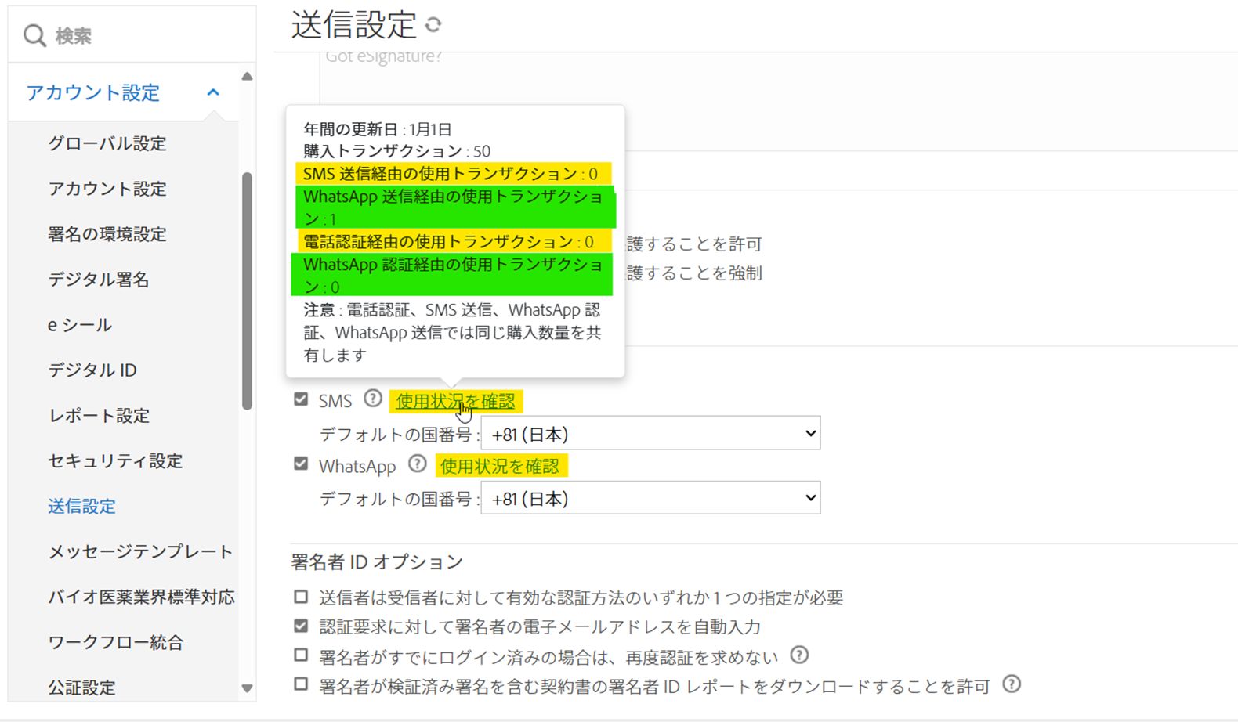Viewport: 1238px width, 722px height.
Task: Open e シール in sidebar
Action: 80,325
